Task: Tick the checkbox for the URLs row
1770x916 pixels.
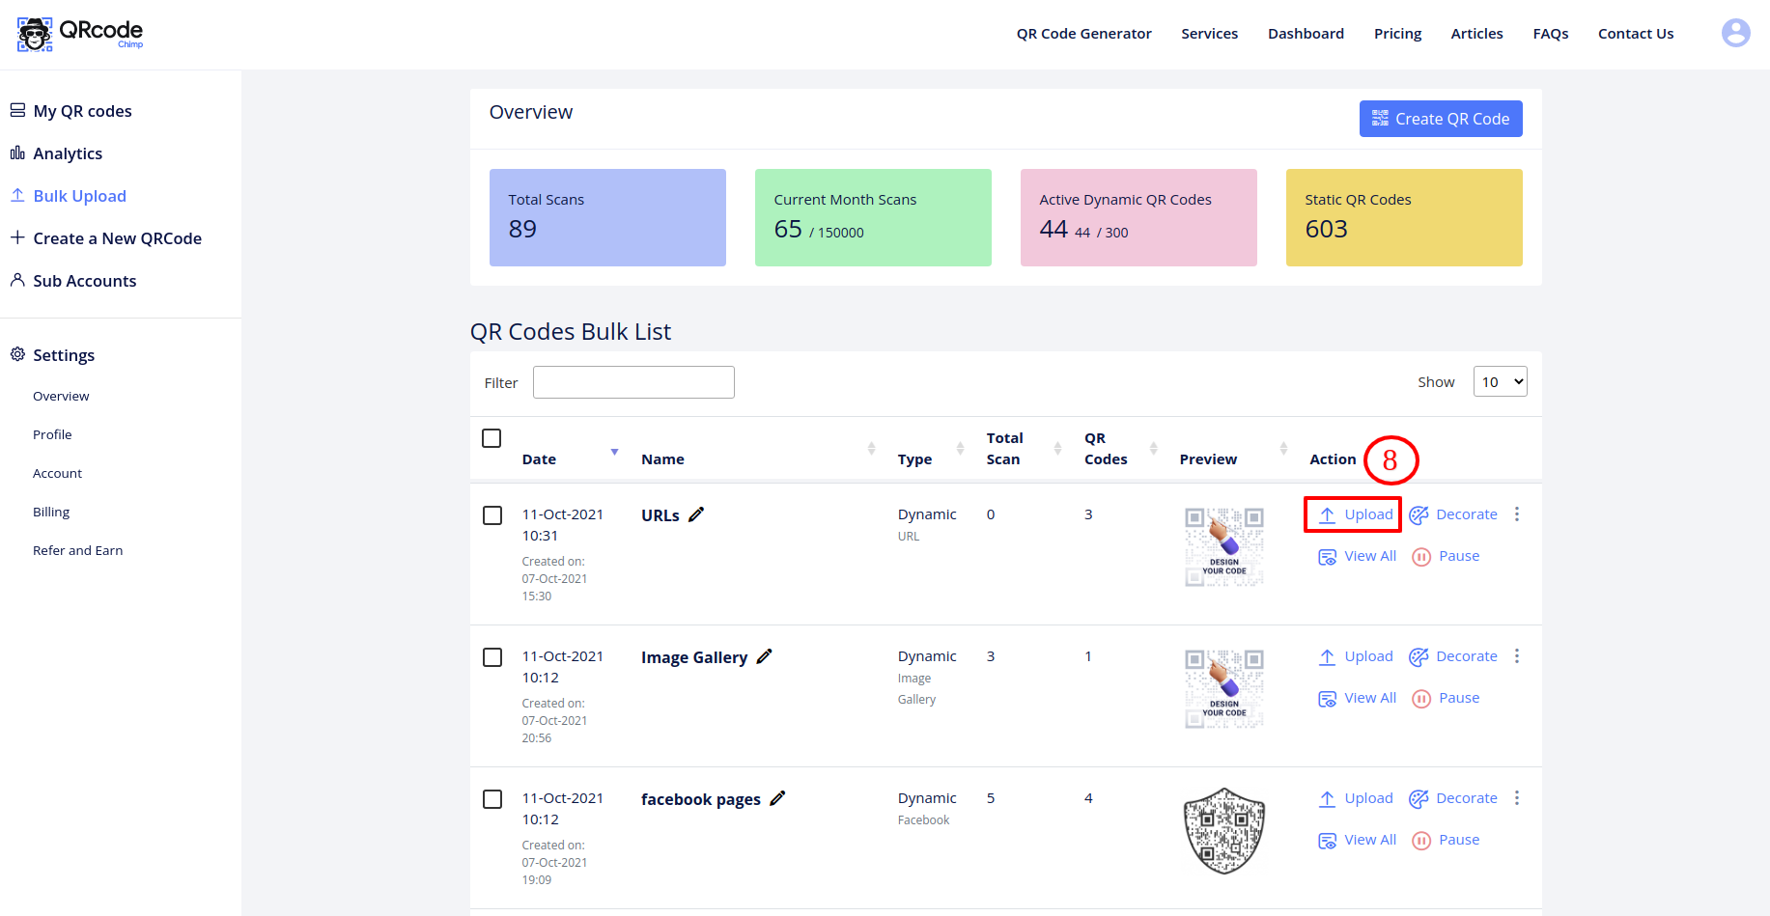Action: pyautogui.click(x=492, y=515)
